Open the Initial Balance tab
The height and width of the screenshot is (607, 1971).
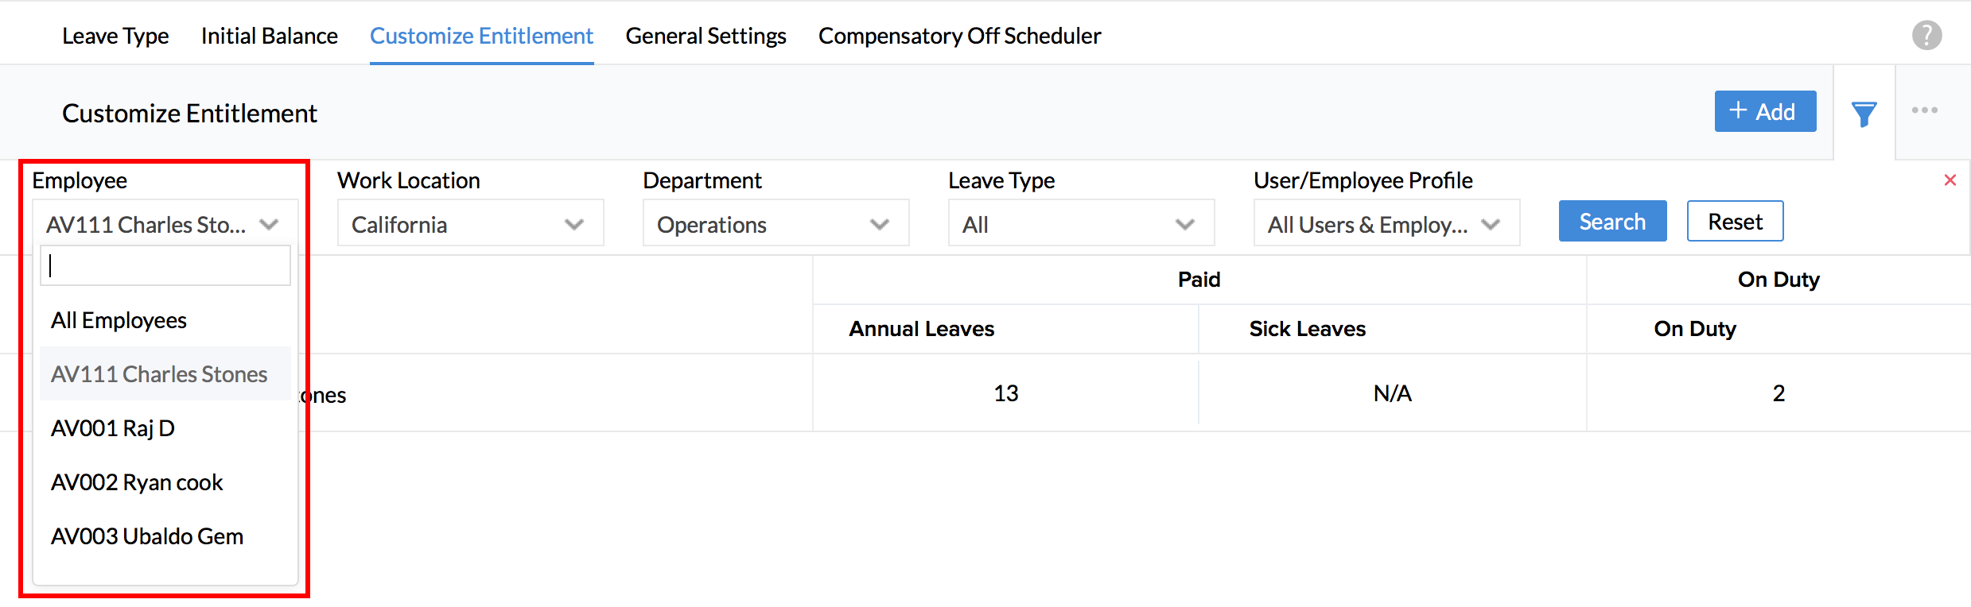tap(269, 36)
